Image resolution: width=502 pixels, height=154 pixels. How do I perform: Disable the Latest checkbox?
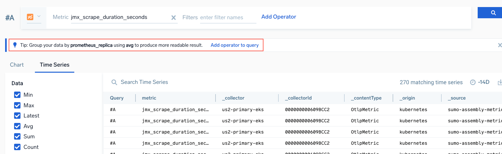[x=17, y=116]
